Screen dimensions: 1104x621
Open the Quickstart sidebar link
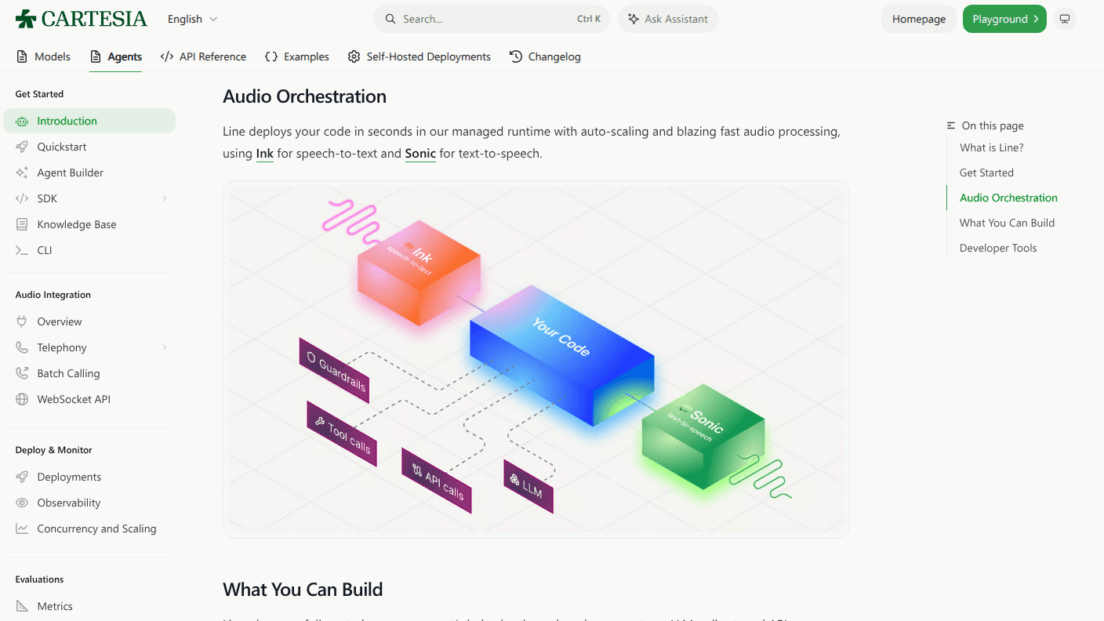pos(89,147)
